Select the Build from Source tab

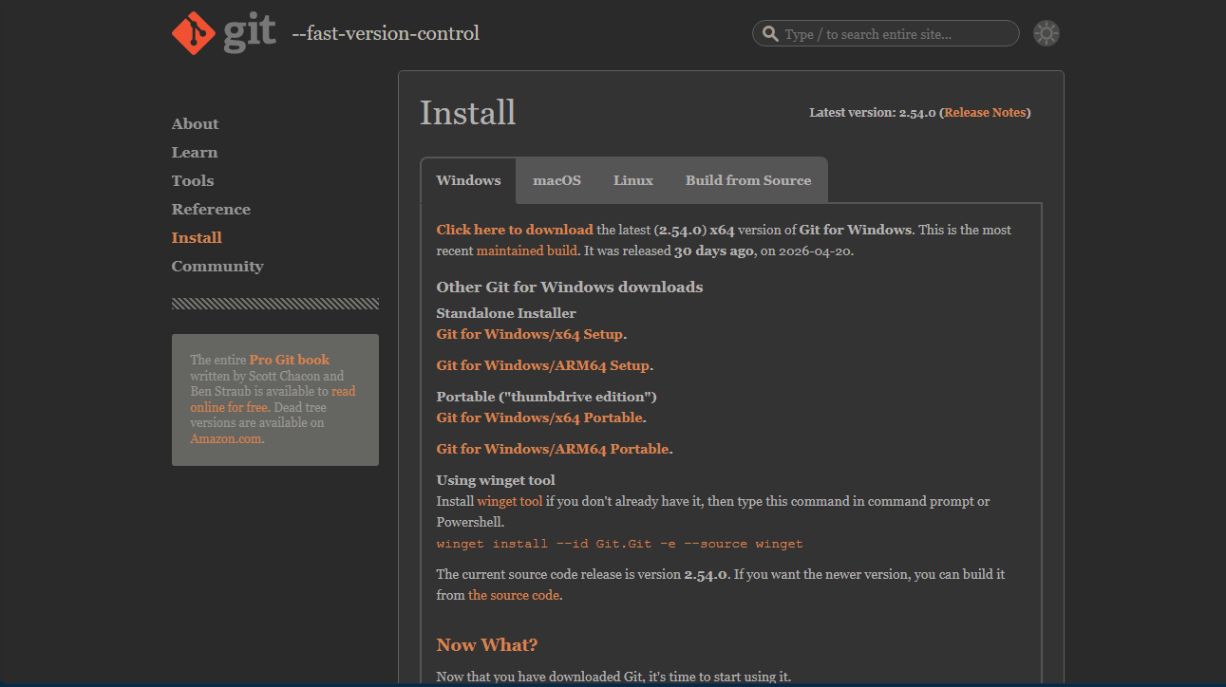(x=748, y=180)
